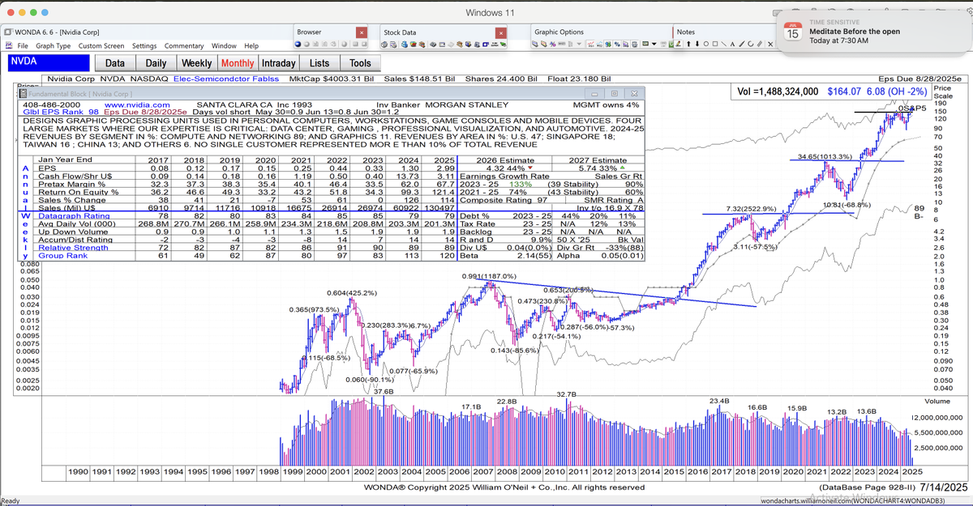Select the text 'A' annotation tool
The image size is (973, 506).
coord(732,44)
